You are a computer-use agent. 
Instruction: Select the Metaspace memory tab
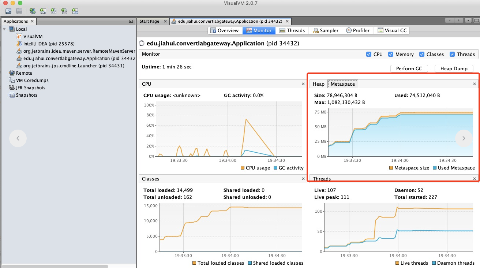click(x=343, y=84)
